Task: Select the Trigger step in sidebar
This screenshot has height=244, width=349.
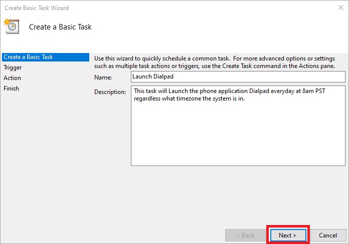Action: 13,67
